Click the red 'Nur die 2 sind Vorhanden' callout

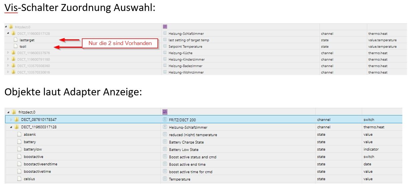click(x=120, y=43)
